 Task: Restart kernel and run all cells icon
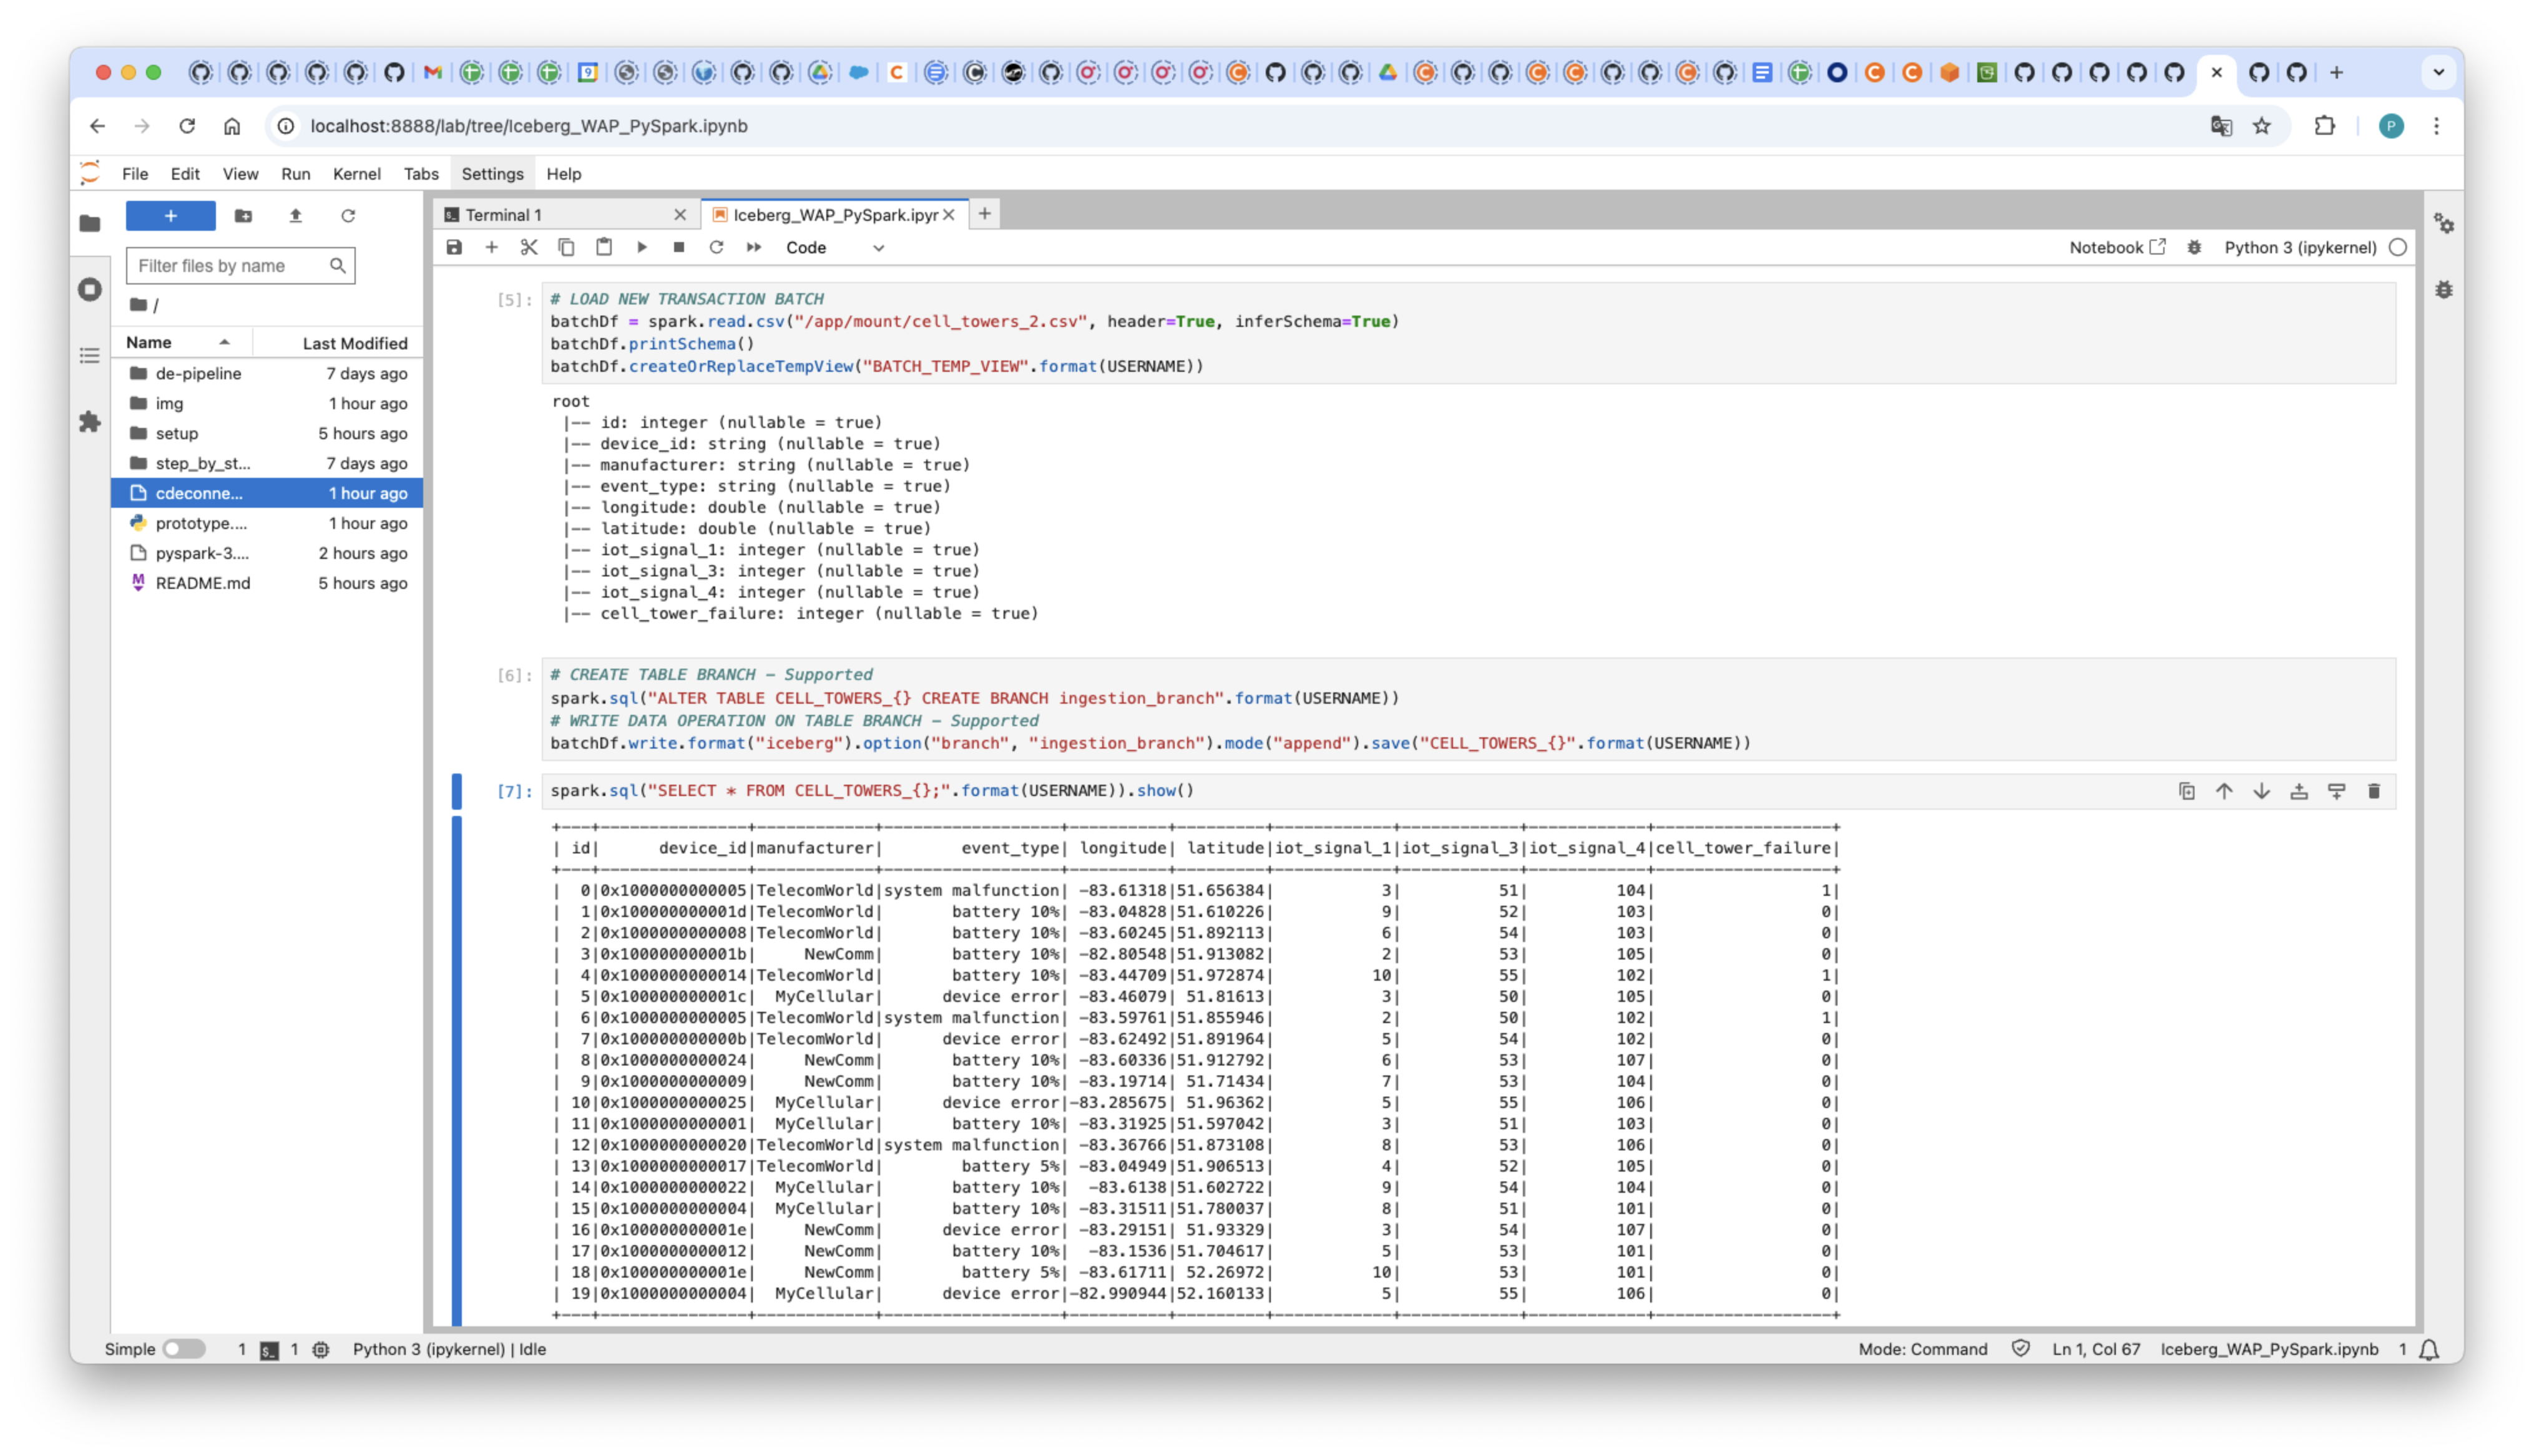click(753, 247)
